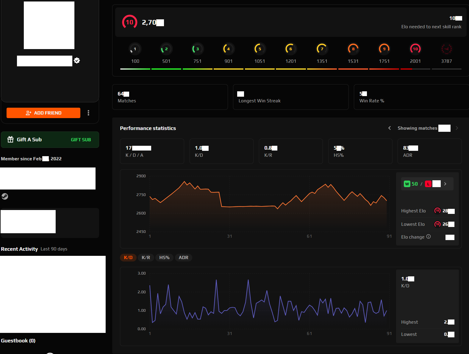Switch chart to K/R stat

[146, 258]
